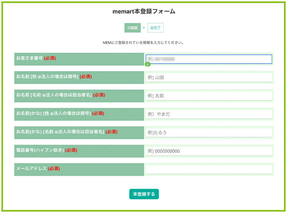This screenshot has height=213, width=287.
Task: Click the メールアドレス (必須) label
Action: click(38, 168)
